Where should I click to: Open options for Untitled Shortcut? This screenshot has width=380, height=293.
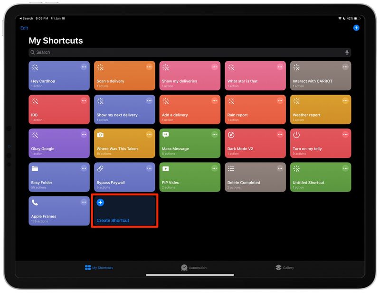point(345,168)
